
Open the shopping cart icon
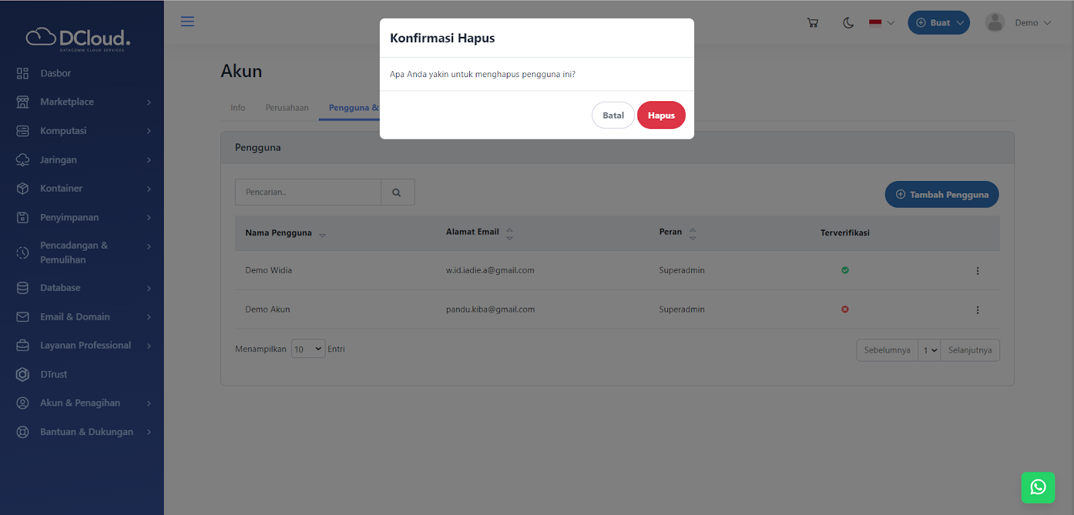pyautogui.click(x=813, y=23)
